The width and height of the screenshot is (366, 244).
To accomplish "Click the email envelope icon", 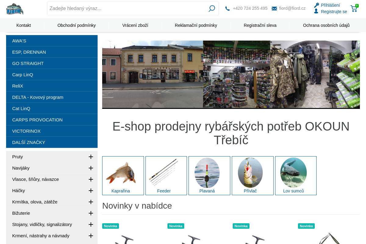I will point(274,9).
